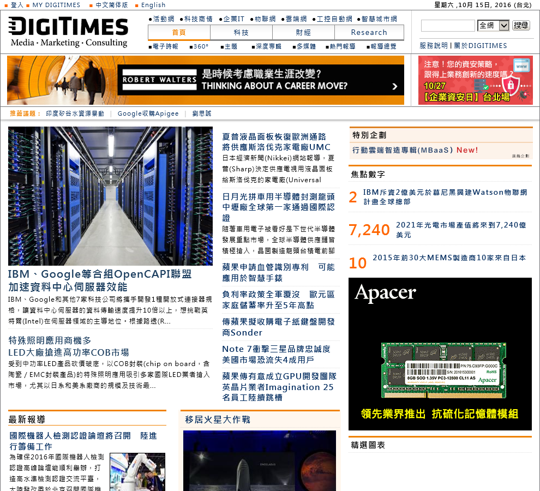540x491 pixels.
Task: Open 智慧城市網 in the top navigation
Action: click(379, 19)
